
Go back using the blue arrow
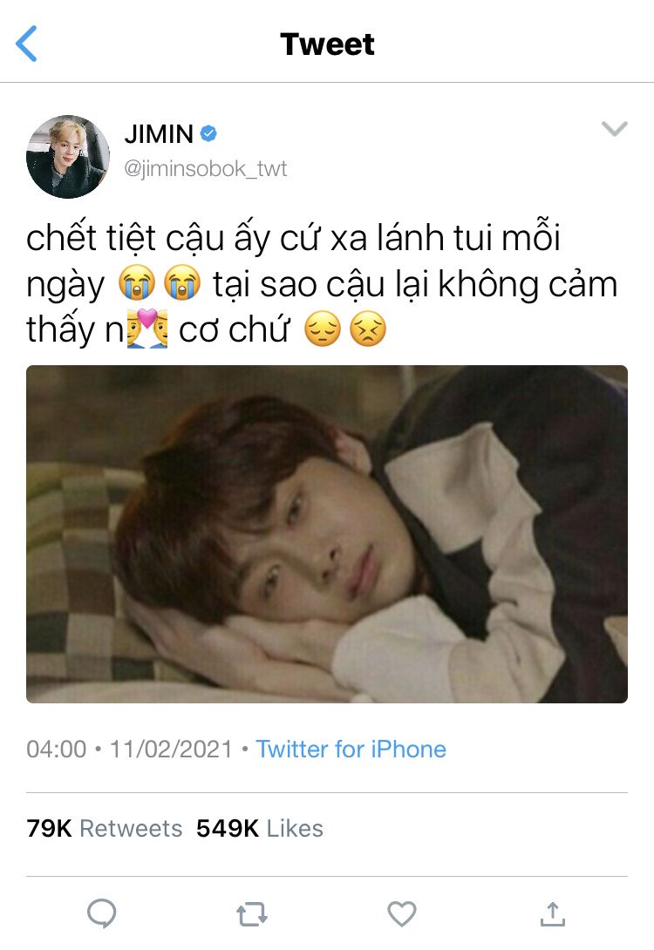pyautogui.click(x=26, y=44)
